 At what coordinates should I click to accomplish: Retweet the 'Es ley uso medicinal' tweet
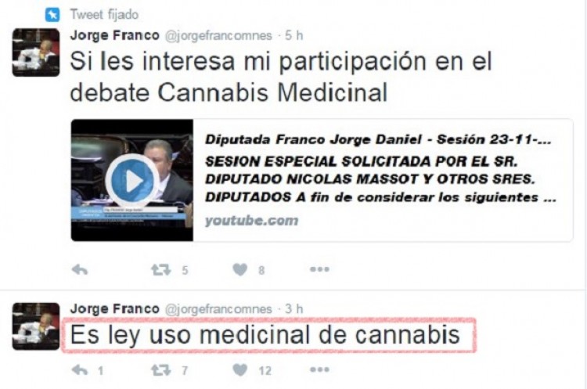(160, 370)
